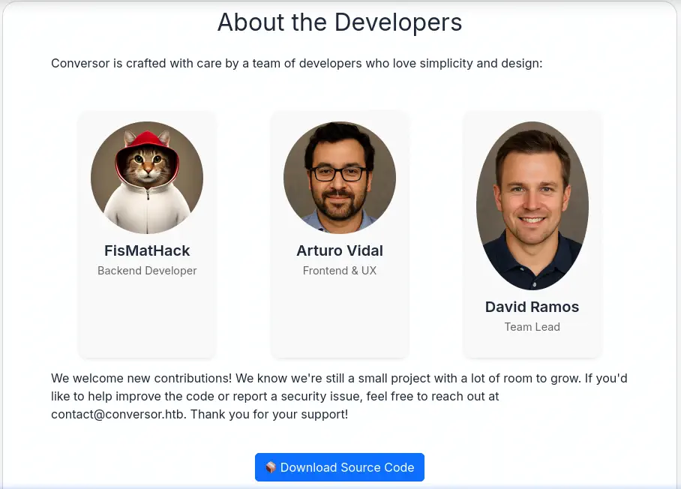Screen dimensions: 681x489
Task: Click the 'We welcome new contributions!' sentence
Action: click(142, 378)
